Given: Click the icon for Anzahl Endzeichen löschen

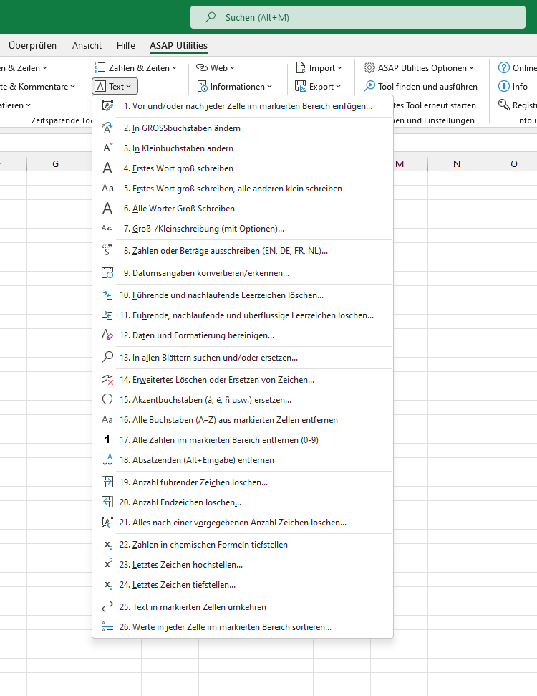Looking at the screenshot, I should click(107, 502).
